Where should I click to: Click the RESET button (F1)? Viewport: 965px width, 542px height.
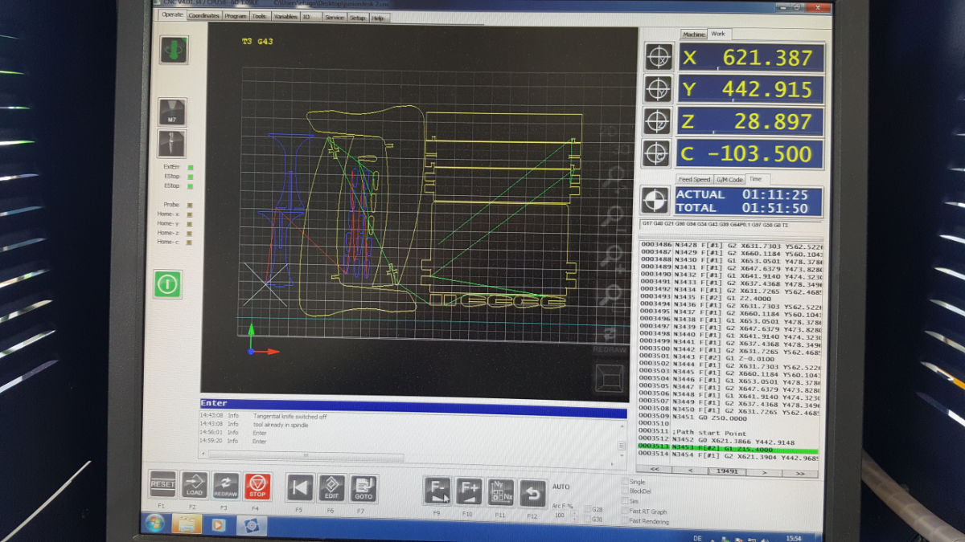tap(162, 484)
